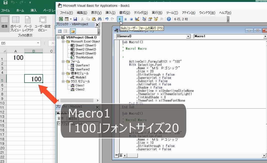Click Save icon in VBA toolbar
This screenshot has height=163, width=267.
[75, 19]
